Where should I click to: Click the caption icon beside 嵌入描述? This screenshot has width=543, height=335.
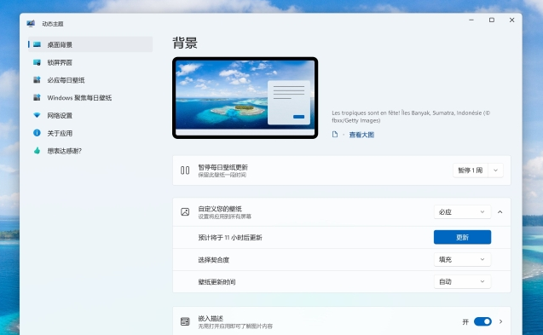pos(185,321)
